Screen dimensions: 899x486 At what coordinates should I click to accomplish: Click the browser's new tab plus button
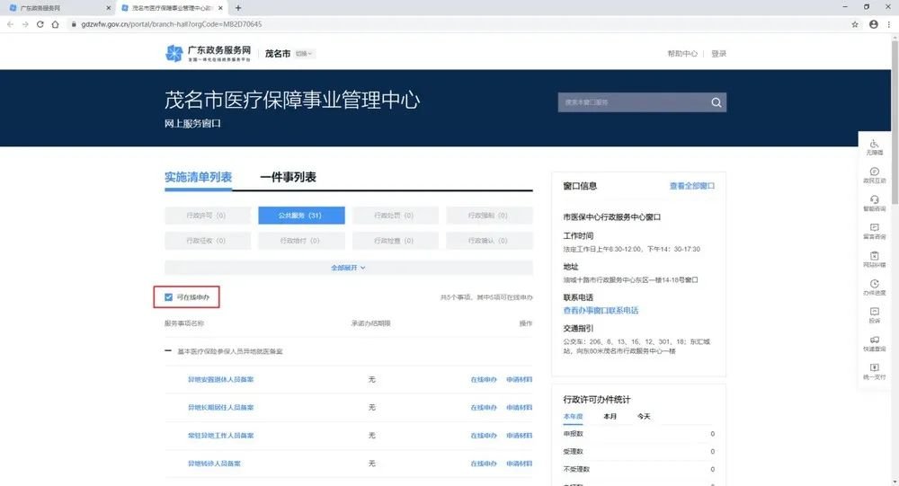click(237, 7)
